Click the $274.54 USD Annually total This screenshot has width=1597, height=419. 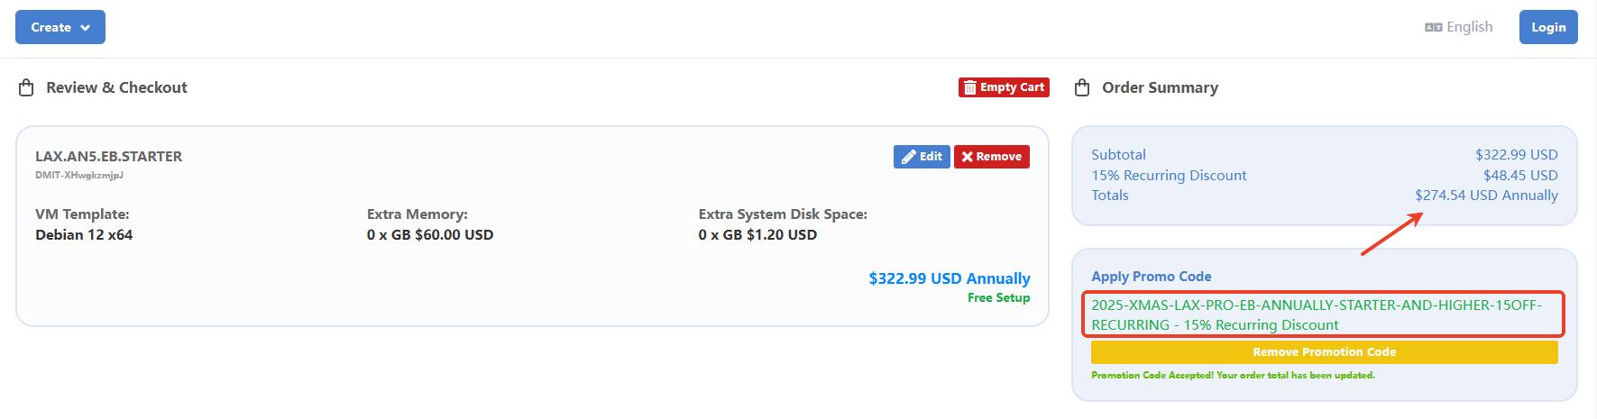pyautogui.click(x=1486, y=195)
